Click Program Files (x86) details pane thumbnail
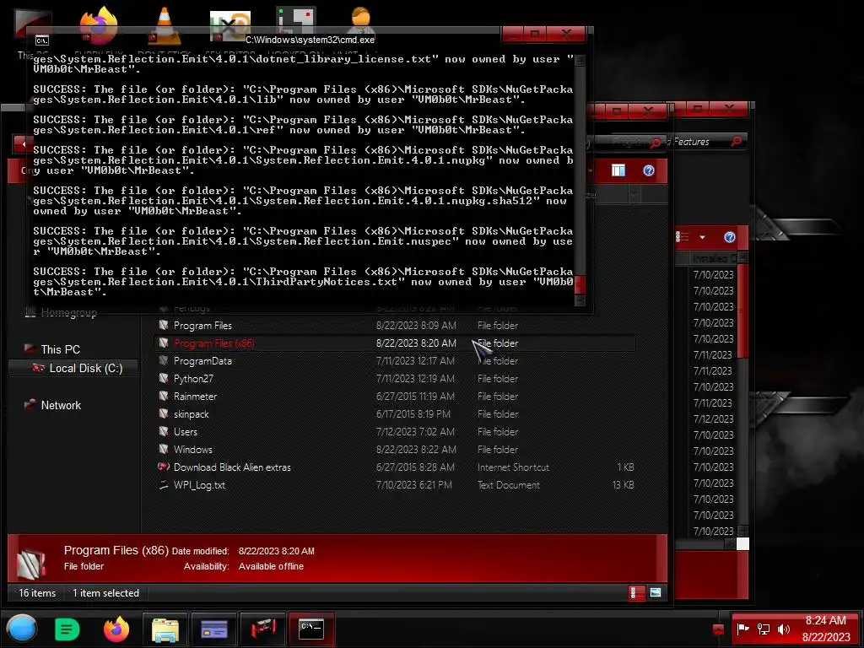The image size is (864, 648). (x=31, y=563)
